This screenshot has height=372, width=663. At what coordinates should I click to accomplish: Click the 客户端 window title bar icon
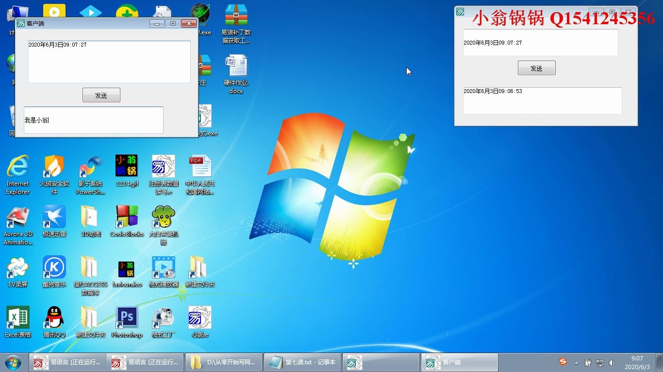pos(21,23)
